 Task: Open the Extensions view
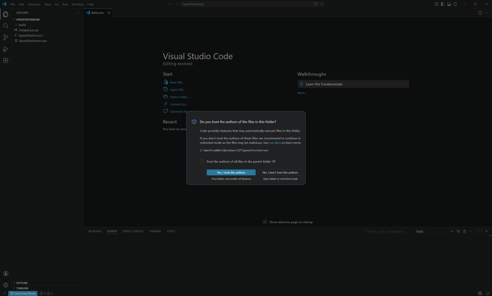click(5, 60)
